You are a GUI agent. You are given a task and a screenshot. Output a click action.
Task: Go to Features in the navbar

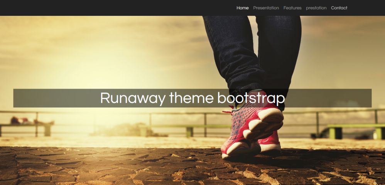coord(292,8)
